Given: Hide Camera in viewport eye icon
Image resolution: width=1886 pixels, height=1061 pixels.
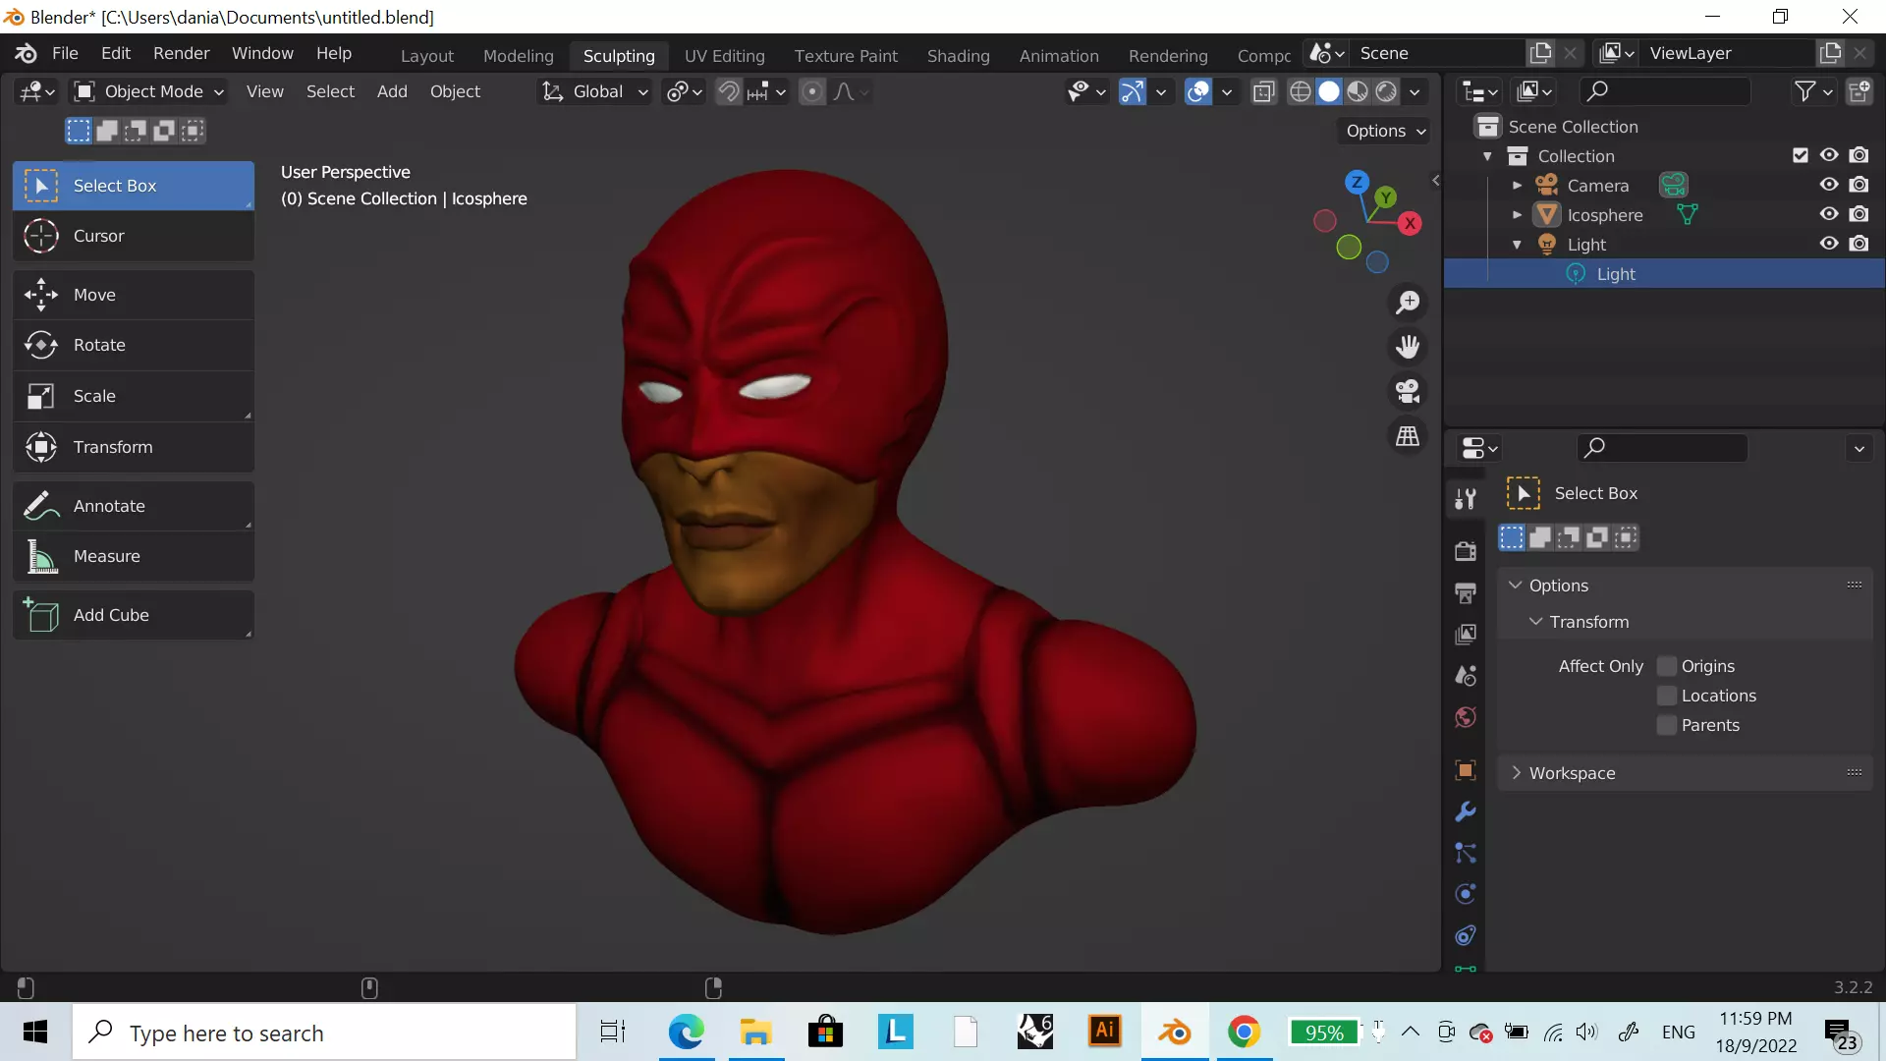Looking at the screenshot, I should pos(1829,185).
